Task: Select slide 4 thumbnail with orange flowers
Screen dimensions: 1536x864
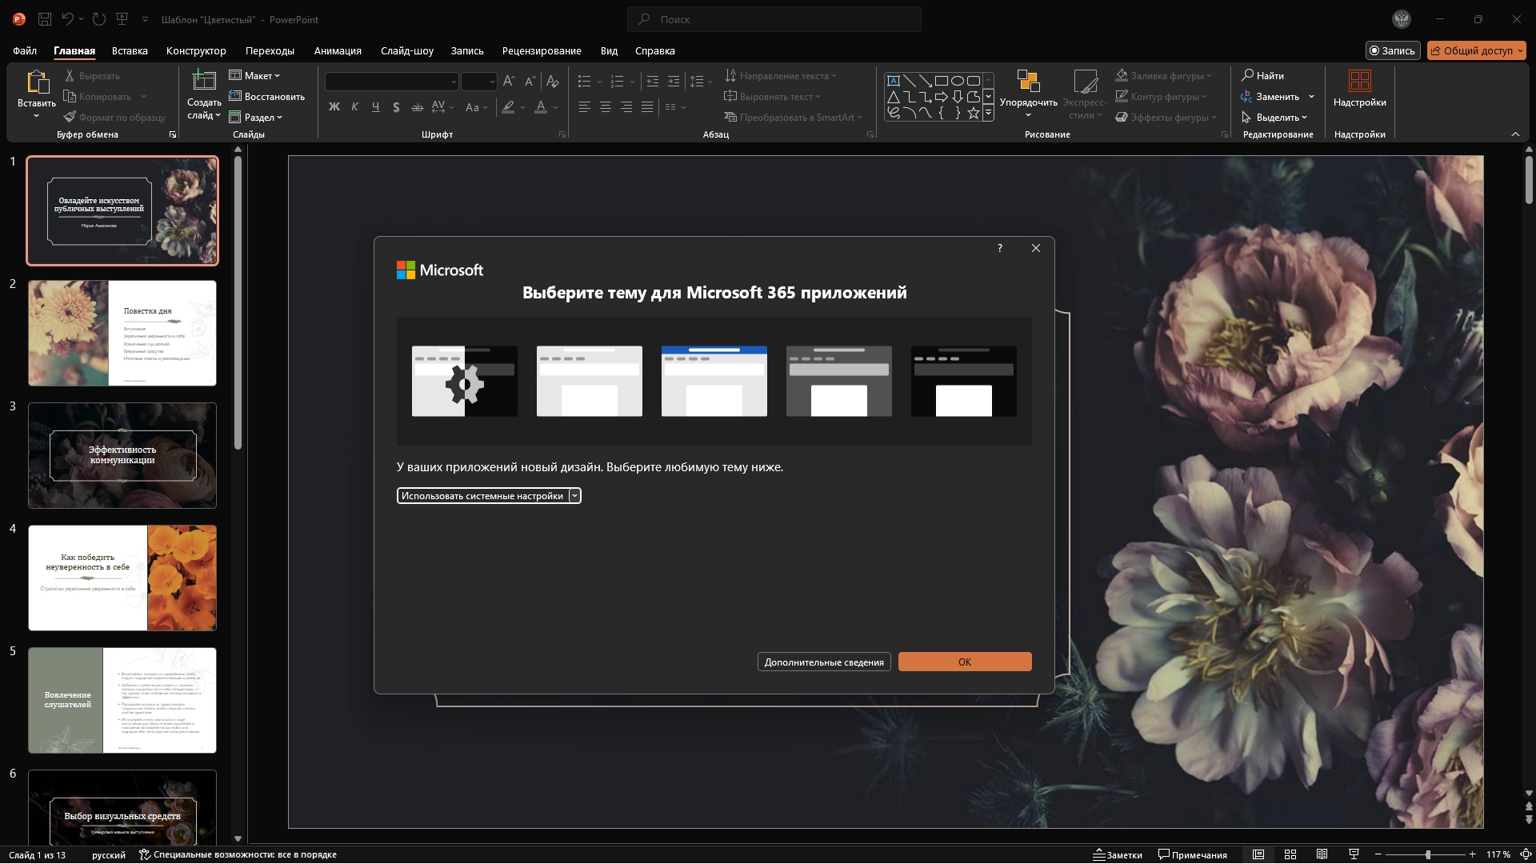Action: pyautogui.click(x=122, y=578)
